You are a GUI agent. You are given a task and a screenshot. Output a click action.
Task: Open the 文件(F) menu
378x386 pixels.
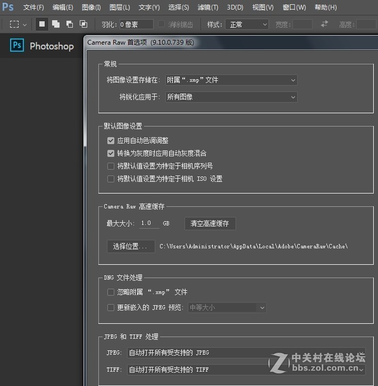[33, 7]
